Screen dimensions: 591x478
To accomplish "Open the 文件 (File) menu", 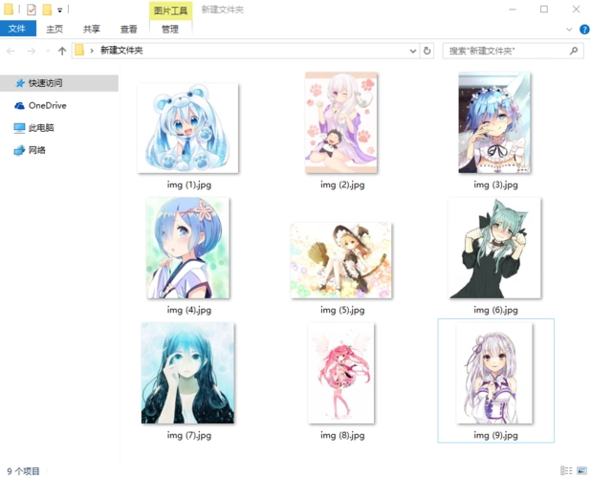I will click(16, 30).
